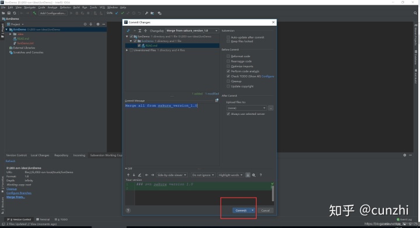Click the green SVN Commit checkmark icon

(x=123, y=13)
